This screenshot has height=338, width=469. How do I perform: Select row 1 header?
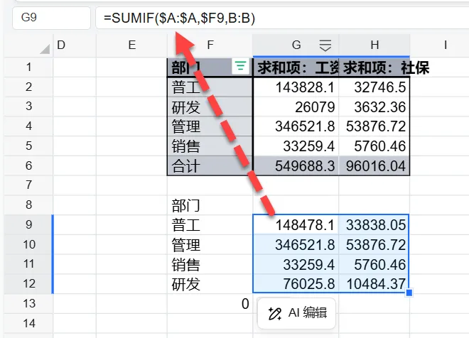(x=28, y=67)
